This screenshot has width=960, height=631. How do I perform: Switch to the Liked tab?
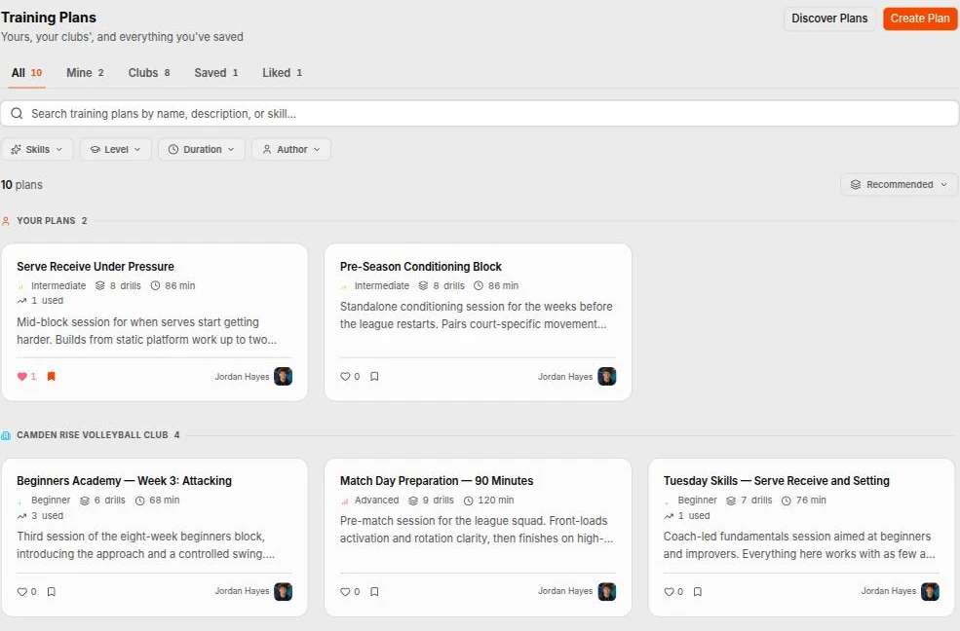[x=283, y=73]
